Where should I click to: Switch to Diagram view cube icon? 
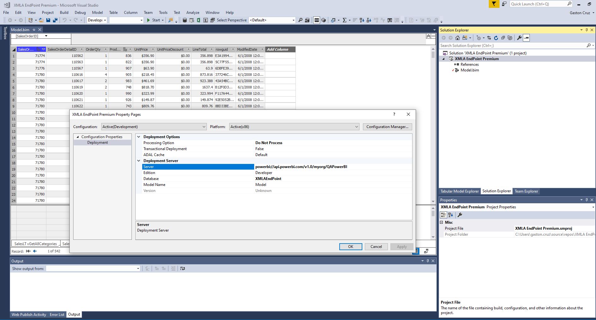tap(324, 20)
